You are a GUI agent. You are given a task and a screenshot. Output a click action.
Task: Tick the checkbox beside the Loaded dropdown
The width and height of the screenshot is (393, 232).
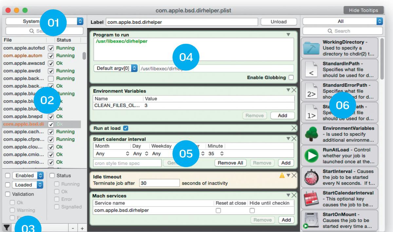(8, 185)
